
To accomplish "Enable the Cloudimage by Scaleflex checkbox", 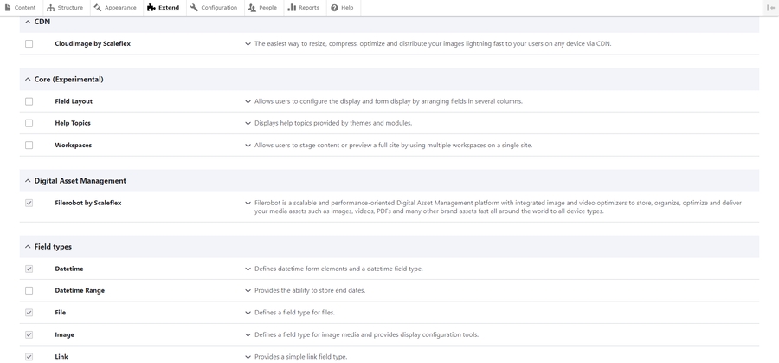I will tap(29, 43).
